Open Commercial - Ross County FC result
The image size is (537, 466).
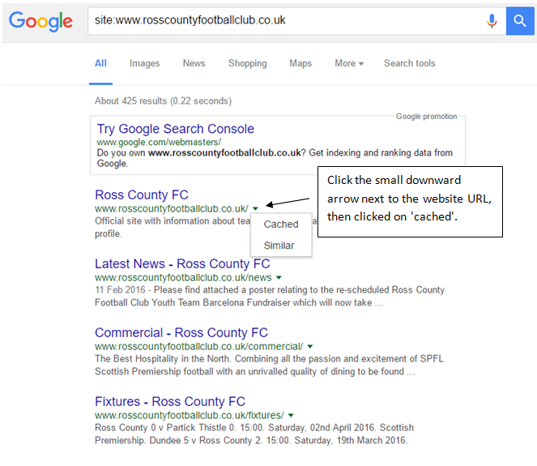(181, 333)
